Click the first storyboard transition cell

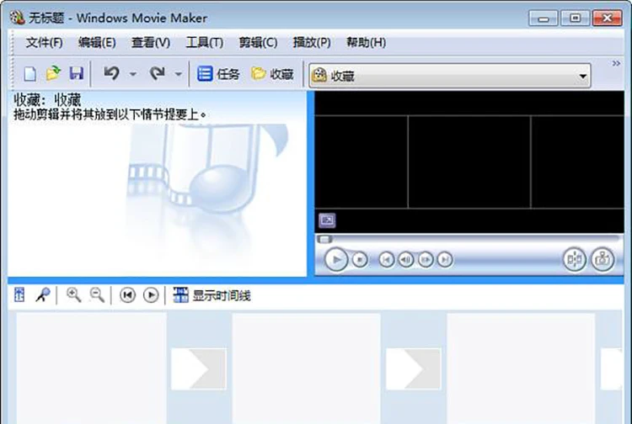tap(199, 368)
